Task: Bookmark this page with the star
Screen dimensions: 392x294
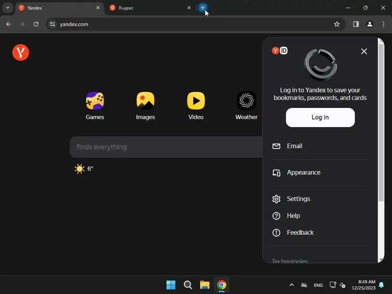Action: point(337,24)
